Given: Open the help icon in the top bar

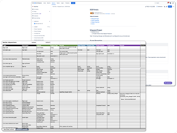Looking at the screenshot, I should click(x=170, y=3).
